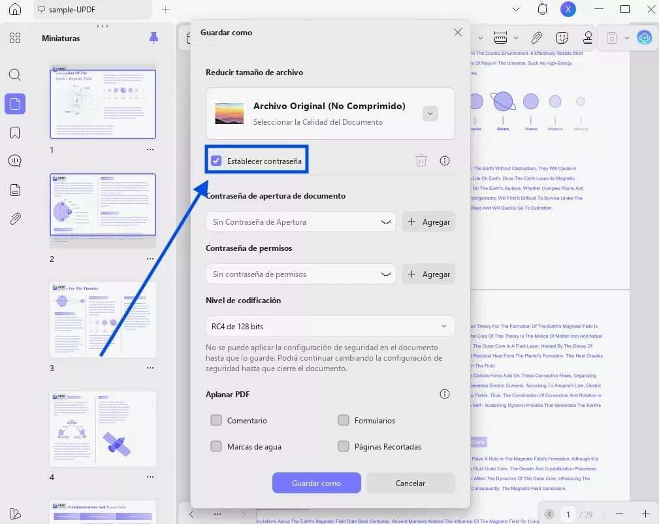The width and height of the screenshot is (659, 524).
Task: Click the attach file paperclip toolbar icon
Action: click(536, 38)
